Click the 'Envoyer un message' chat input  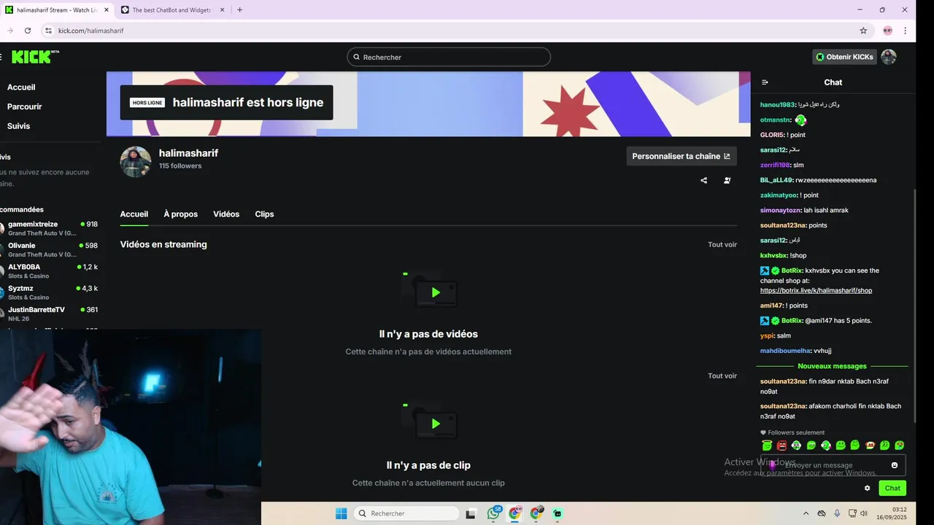pos(833,465)
